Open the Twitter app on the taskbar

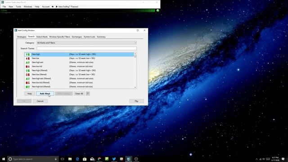point(114,159)
